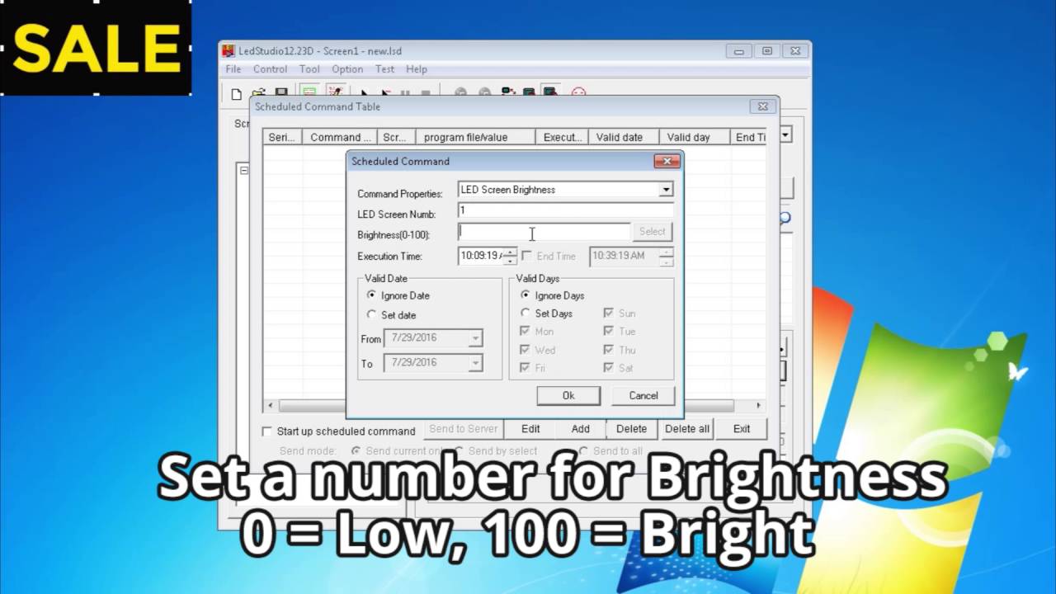This screenshot has height=594, width=1056.
Task: Click the LedStudio app icon in title bar
Action: (x=229, y=51)
